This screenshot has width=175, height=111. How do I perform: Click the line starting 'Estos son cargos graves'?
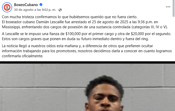click(x=75, y=39)
